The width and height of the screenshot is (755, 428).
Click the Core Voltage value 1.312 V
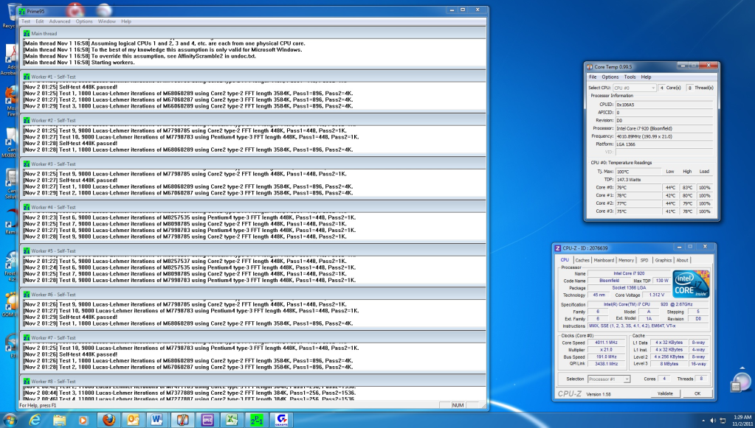click(x=656, y=295)
